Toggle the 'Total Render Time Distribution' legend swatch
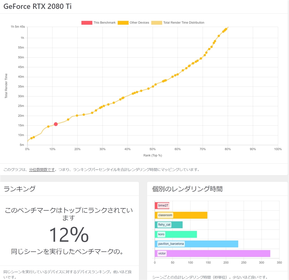Image resolution: width=289 pixels, height=280 pixels. pos(157,23)
